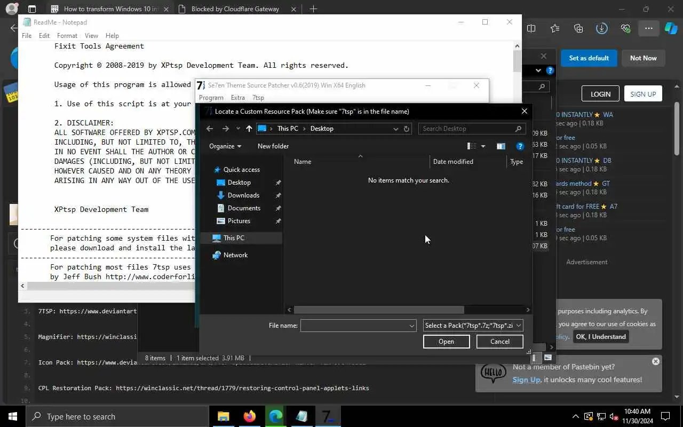The image size is (683, 427).
Task: Open Notepad View menu
Action: coord(91,36)
